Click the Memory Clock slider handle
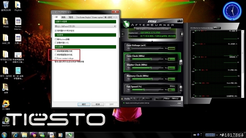The height and width of the screenshot is (138, 246). pyautogui.click(x=152, y=79)
